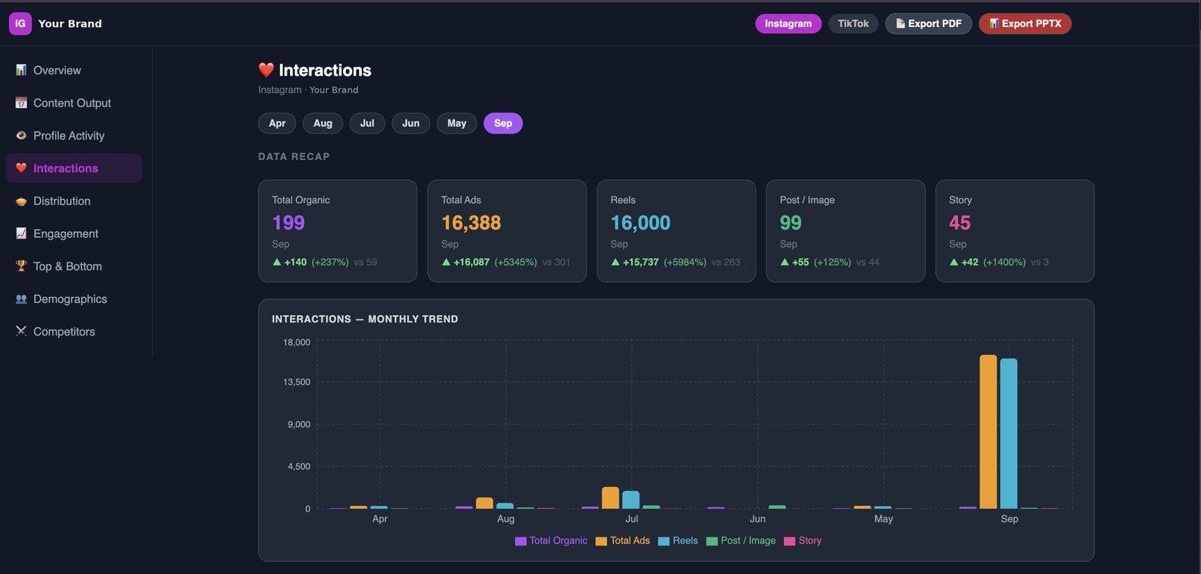Click the Story 45 card

(x=1015, y=231)
